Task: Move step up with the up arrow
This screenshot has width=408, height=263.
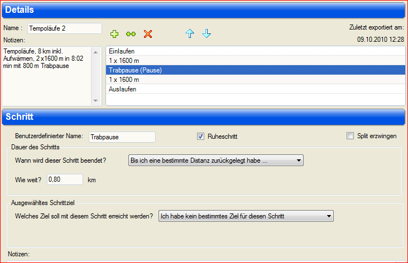Action: [x=190, y=34]
